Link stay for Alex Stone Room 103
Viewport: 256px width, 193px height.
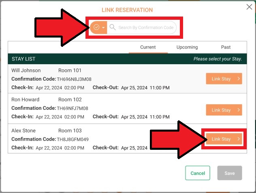point(224,139)
